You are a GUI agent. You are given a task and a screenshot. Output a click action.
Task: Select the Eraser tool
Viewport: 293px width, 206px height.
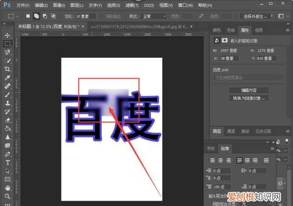coord(7,120)
